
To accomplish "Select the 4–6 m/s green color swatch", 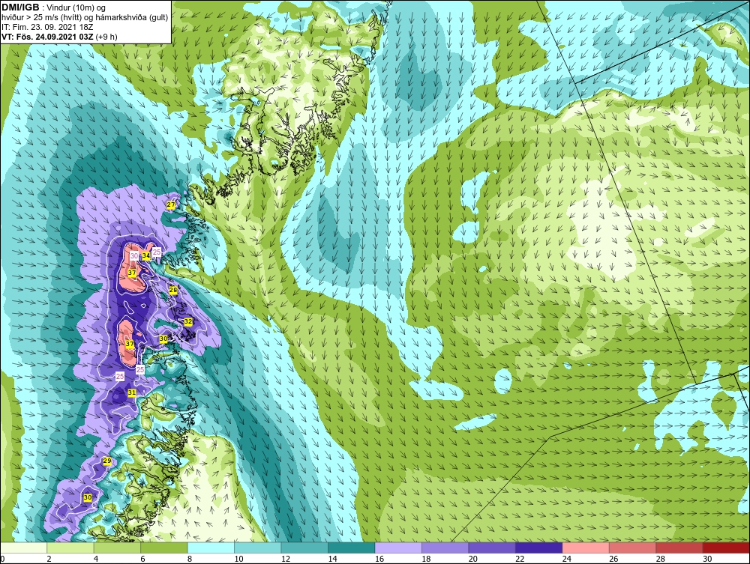I will 117,548.
